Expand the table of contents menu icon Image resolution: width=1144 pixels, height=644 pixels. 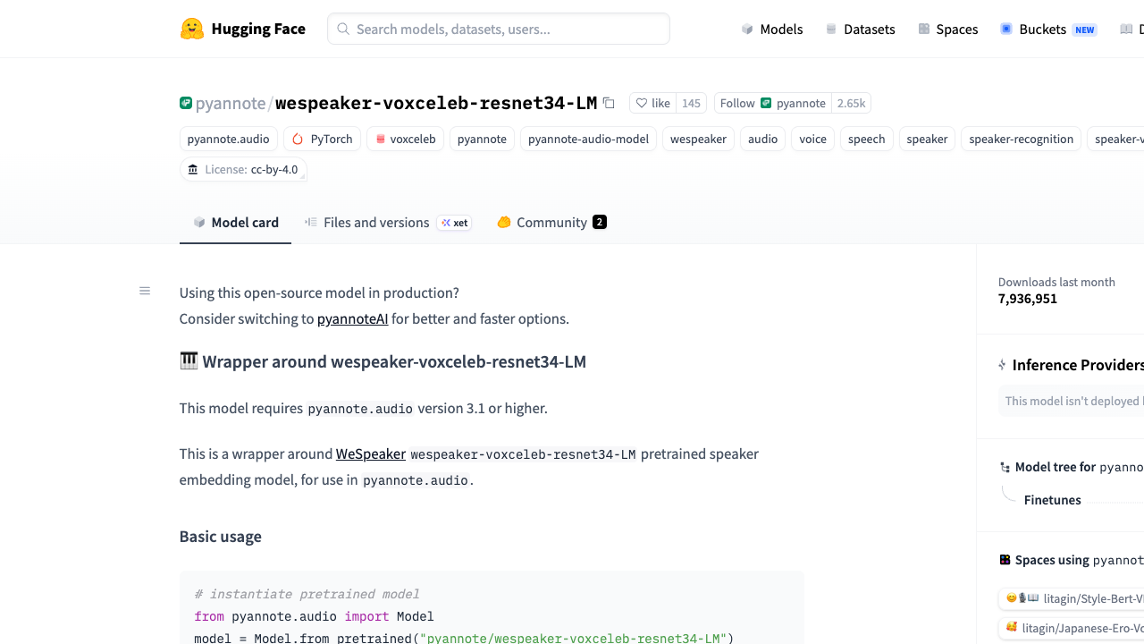point(145,291)
